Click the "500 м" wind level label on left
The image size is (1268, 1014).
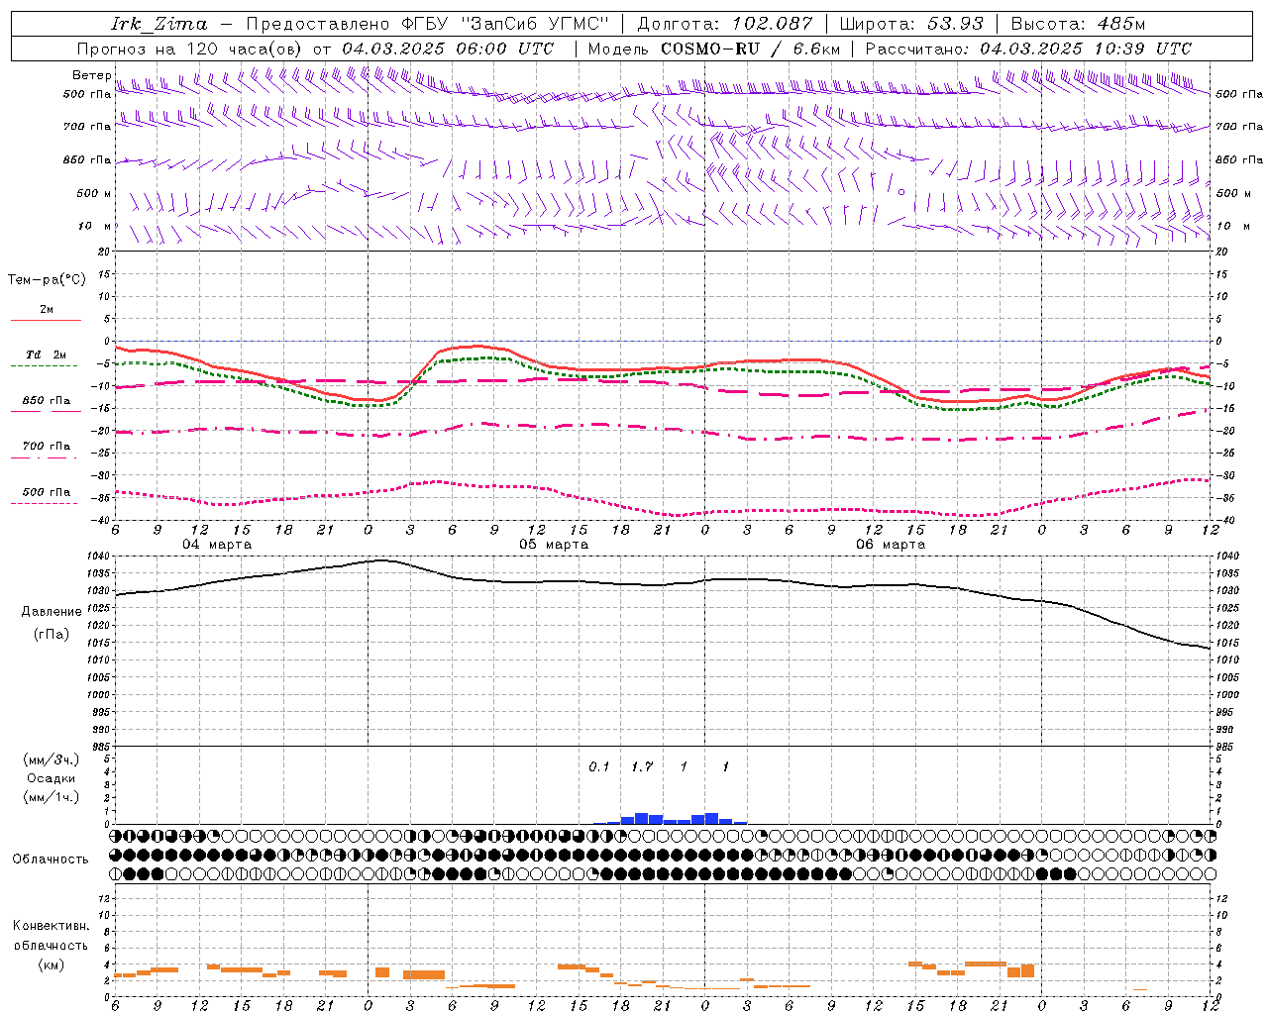[94, 193]
